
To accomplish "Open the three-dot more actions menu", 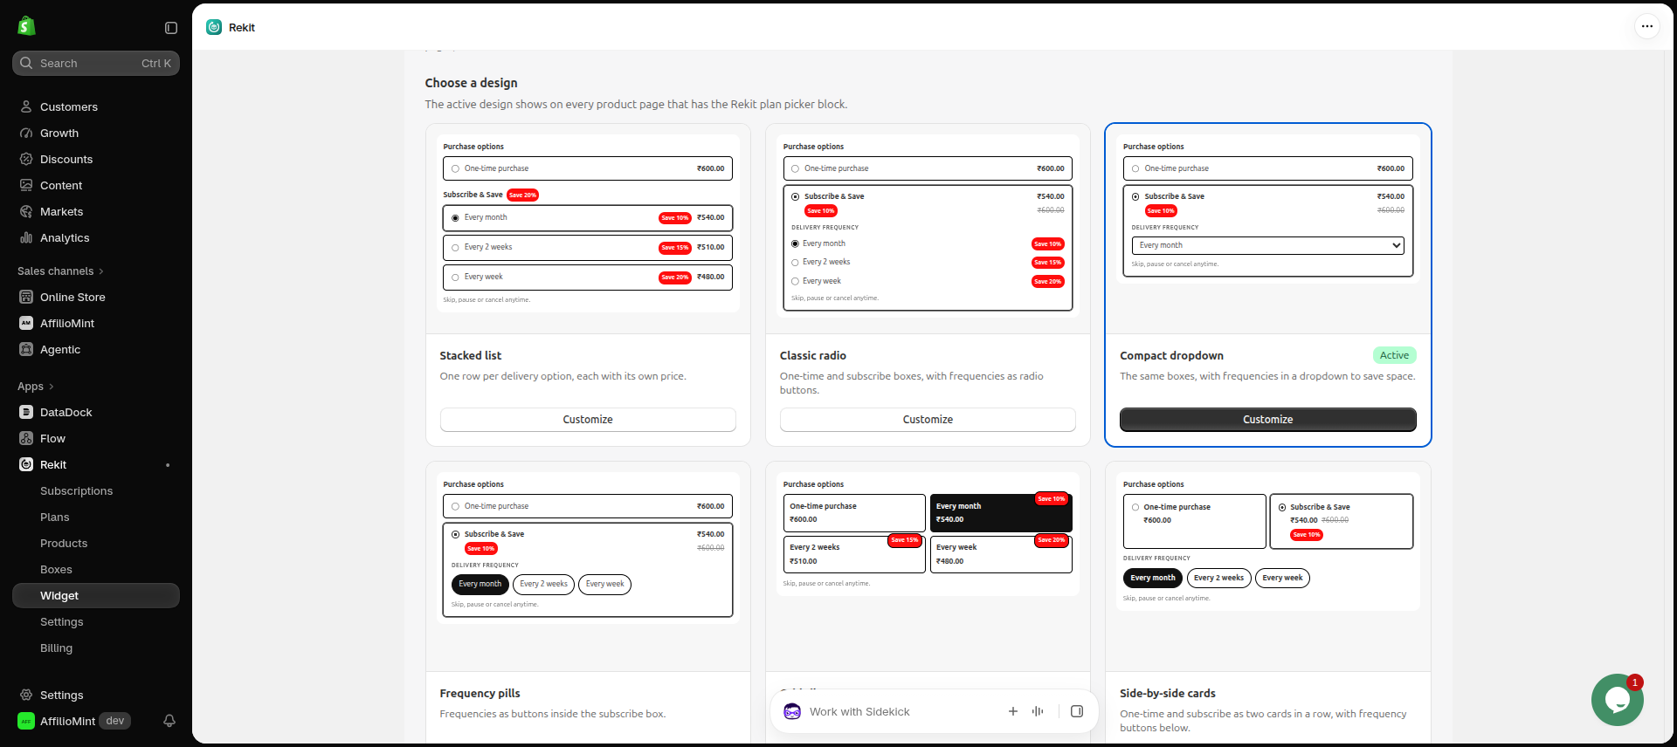I will coord(1646,26).
